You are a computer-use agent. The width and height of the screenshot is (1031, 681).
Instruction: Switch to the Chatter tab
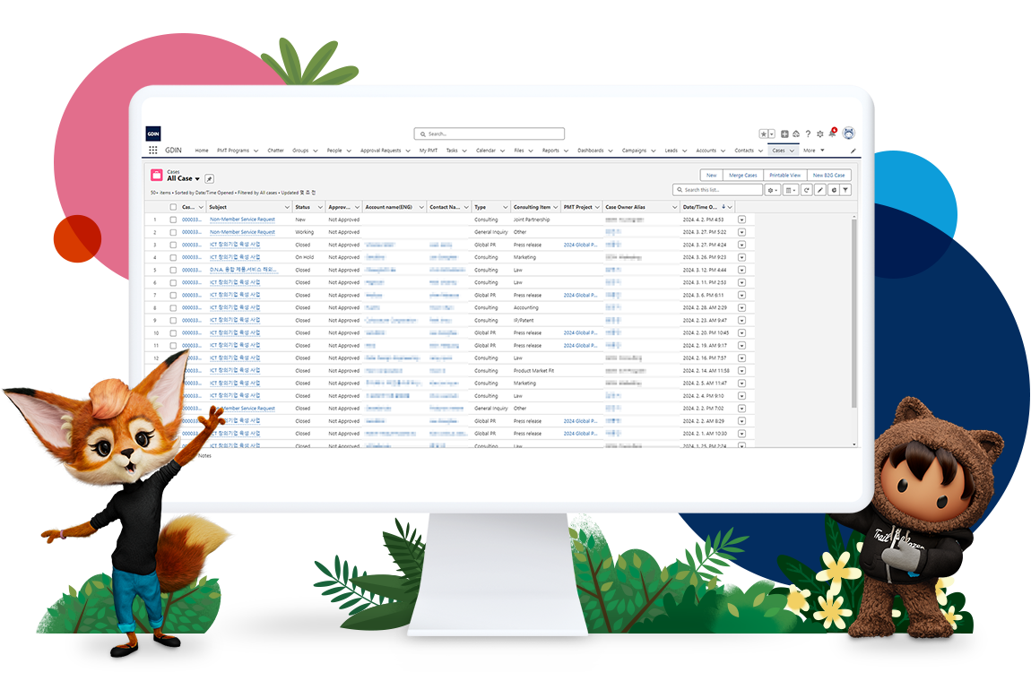click(275, 151)
